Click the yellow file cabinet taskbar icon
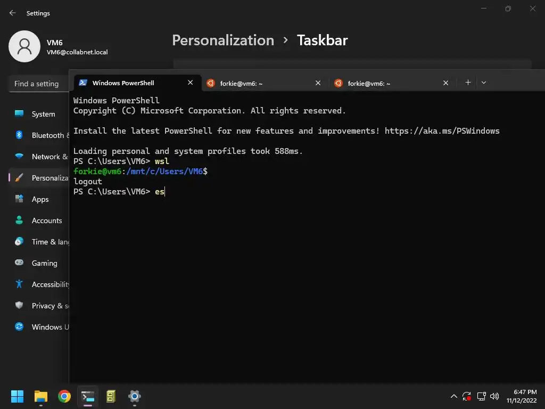The width and height of the screenshot is (545, 409). point(111,396)
